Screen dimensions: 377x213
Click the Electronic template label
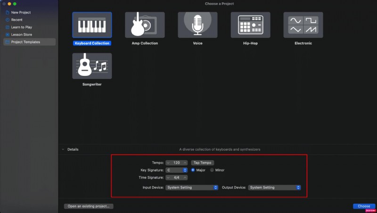tap(303, 43)
